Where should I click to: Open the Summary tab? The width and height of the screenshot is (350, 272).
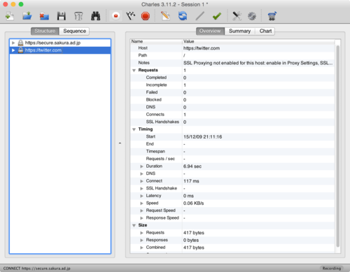(x=239, y=31)
